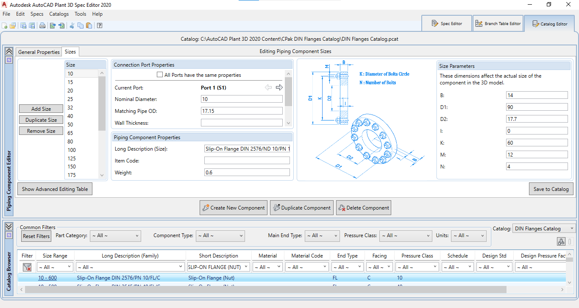Go to next port with right arrow
This screenshot has height=308, width=579.
click(x=279, y=87)
